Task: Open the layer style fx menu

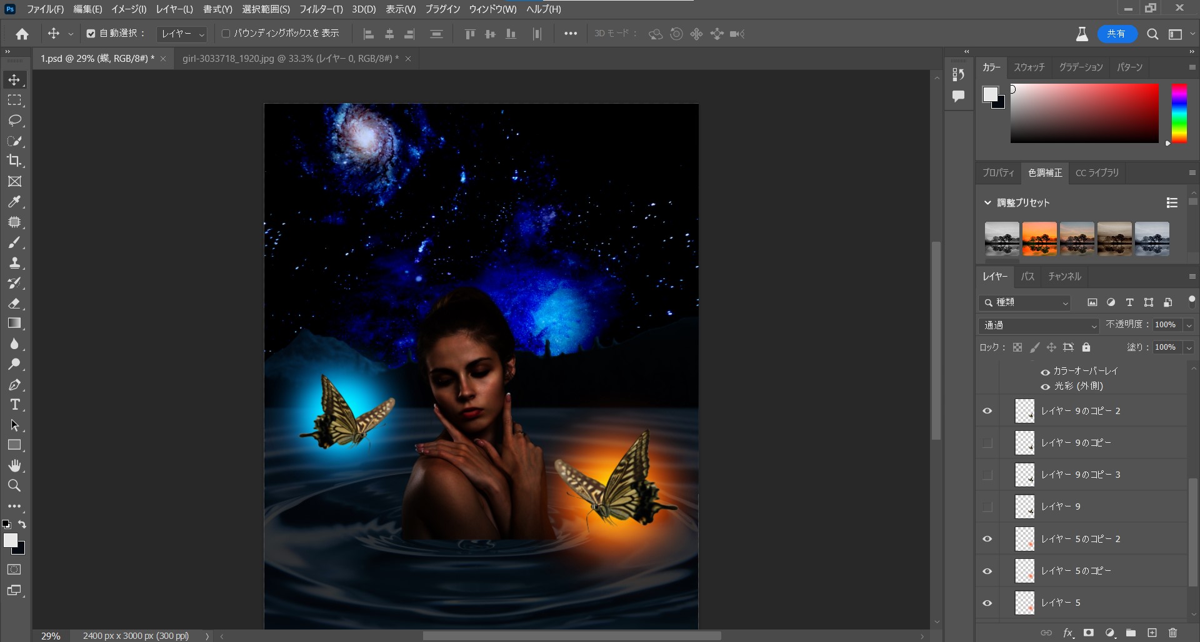Action: click(x=1068, y=633)
